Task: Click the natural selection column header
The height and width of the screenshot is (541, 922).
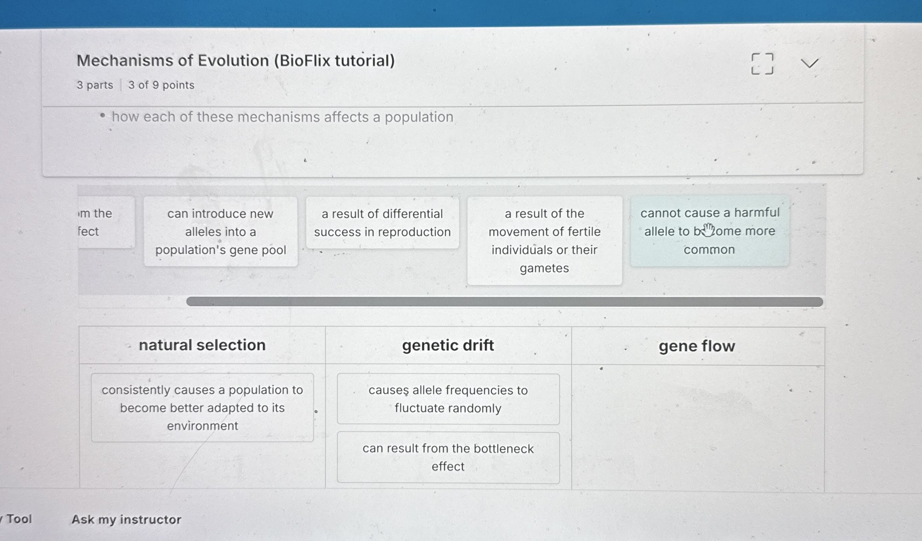Action: pyautogui.click(x=202, y=345)
